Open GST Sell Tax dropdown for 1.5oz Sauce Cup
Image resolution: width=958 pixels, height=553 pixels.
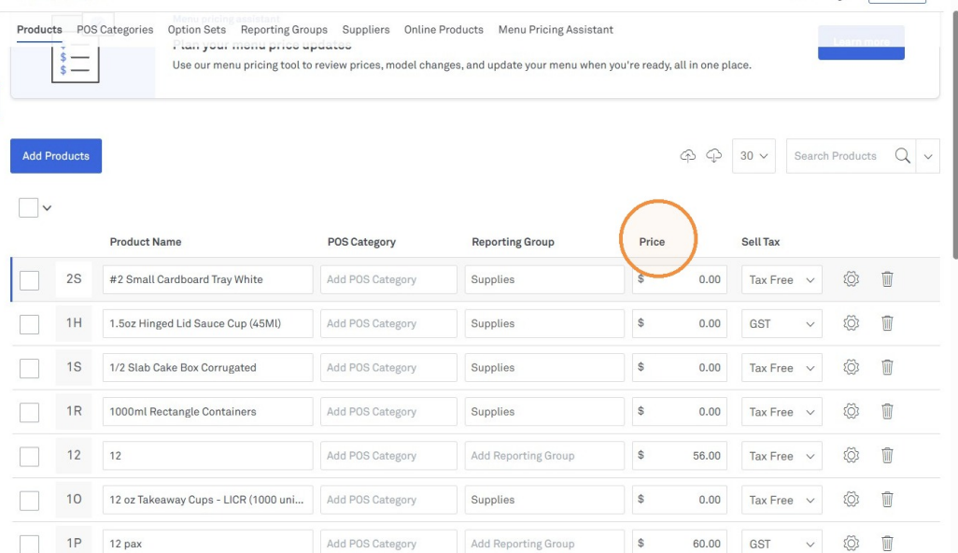click(782, 324)
